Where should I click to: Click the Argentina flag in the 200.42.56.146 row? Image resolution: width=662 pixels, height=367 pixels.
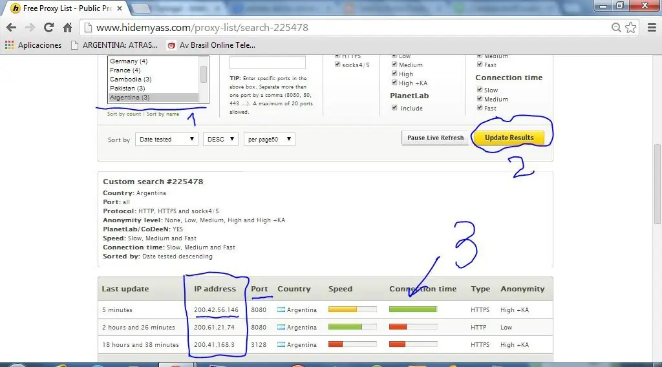click(x=281, y=309)
